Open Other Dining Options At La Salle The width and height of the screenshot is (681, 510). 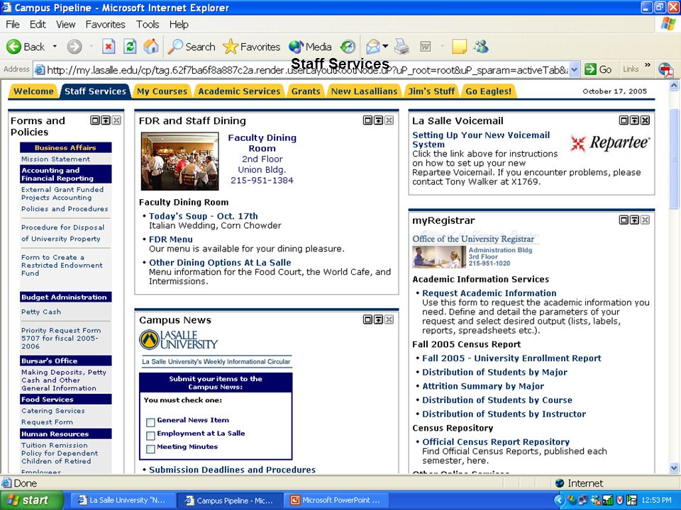coord(220,262)
